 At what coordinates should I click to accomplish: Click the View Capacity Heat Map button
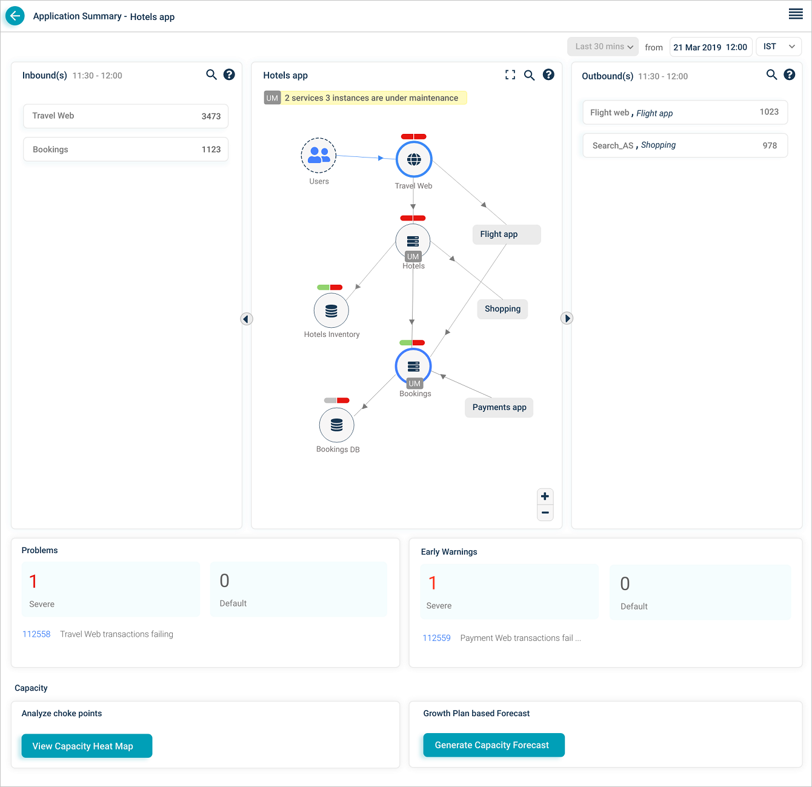pyautogui.click(x=87, y=746)
